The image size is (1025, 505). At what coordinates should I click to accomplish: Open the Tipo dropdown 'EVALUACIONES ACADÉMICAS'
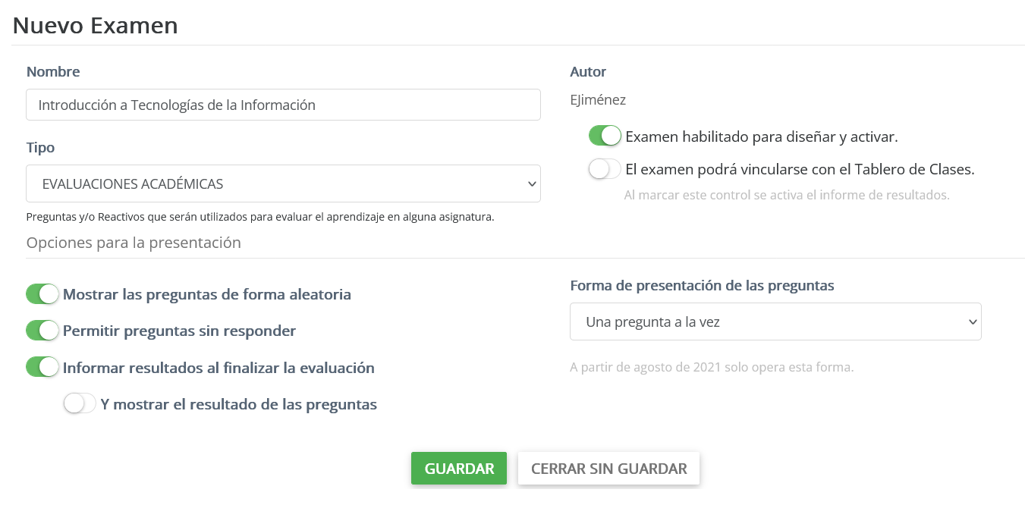coord(283,183)
